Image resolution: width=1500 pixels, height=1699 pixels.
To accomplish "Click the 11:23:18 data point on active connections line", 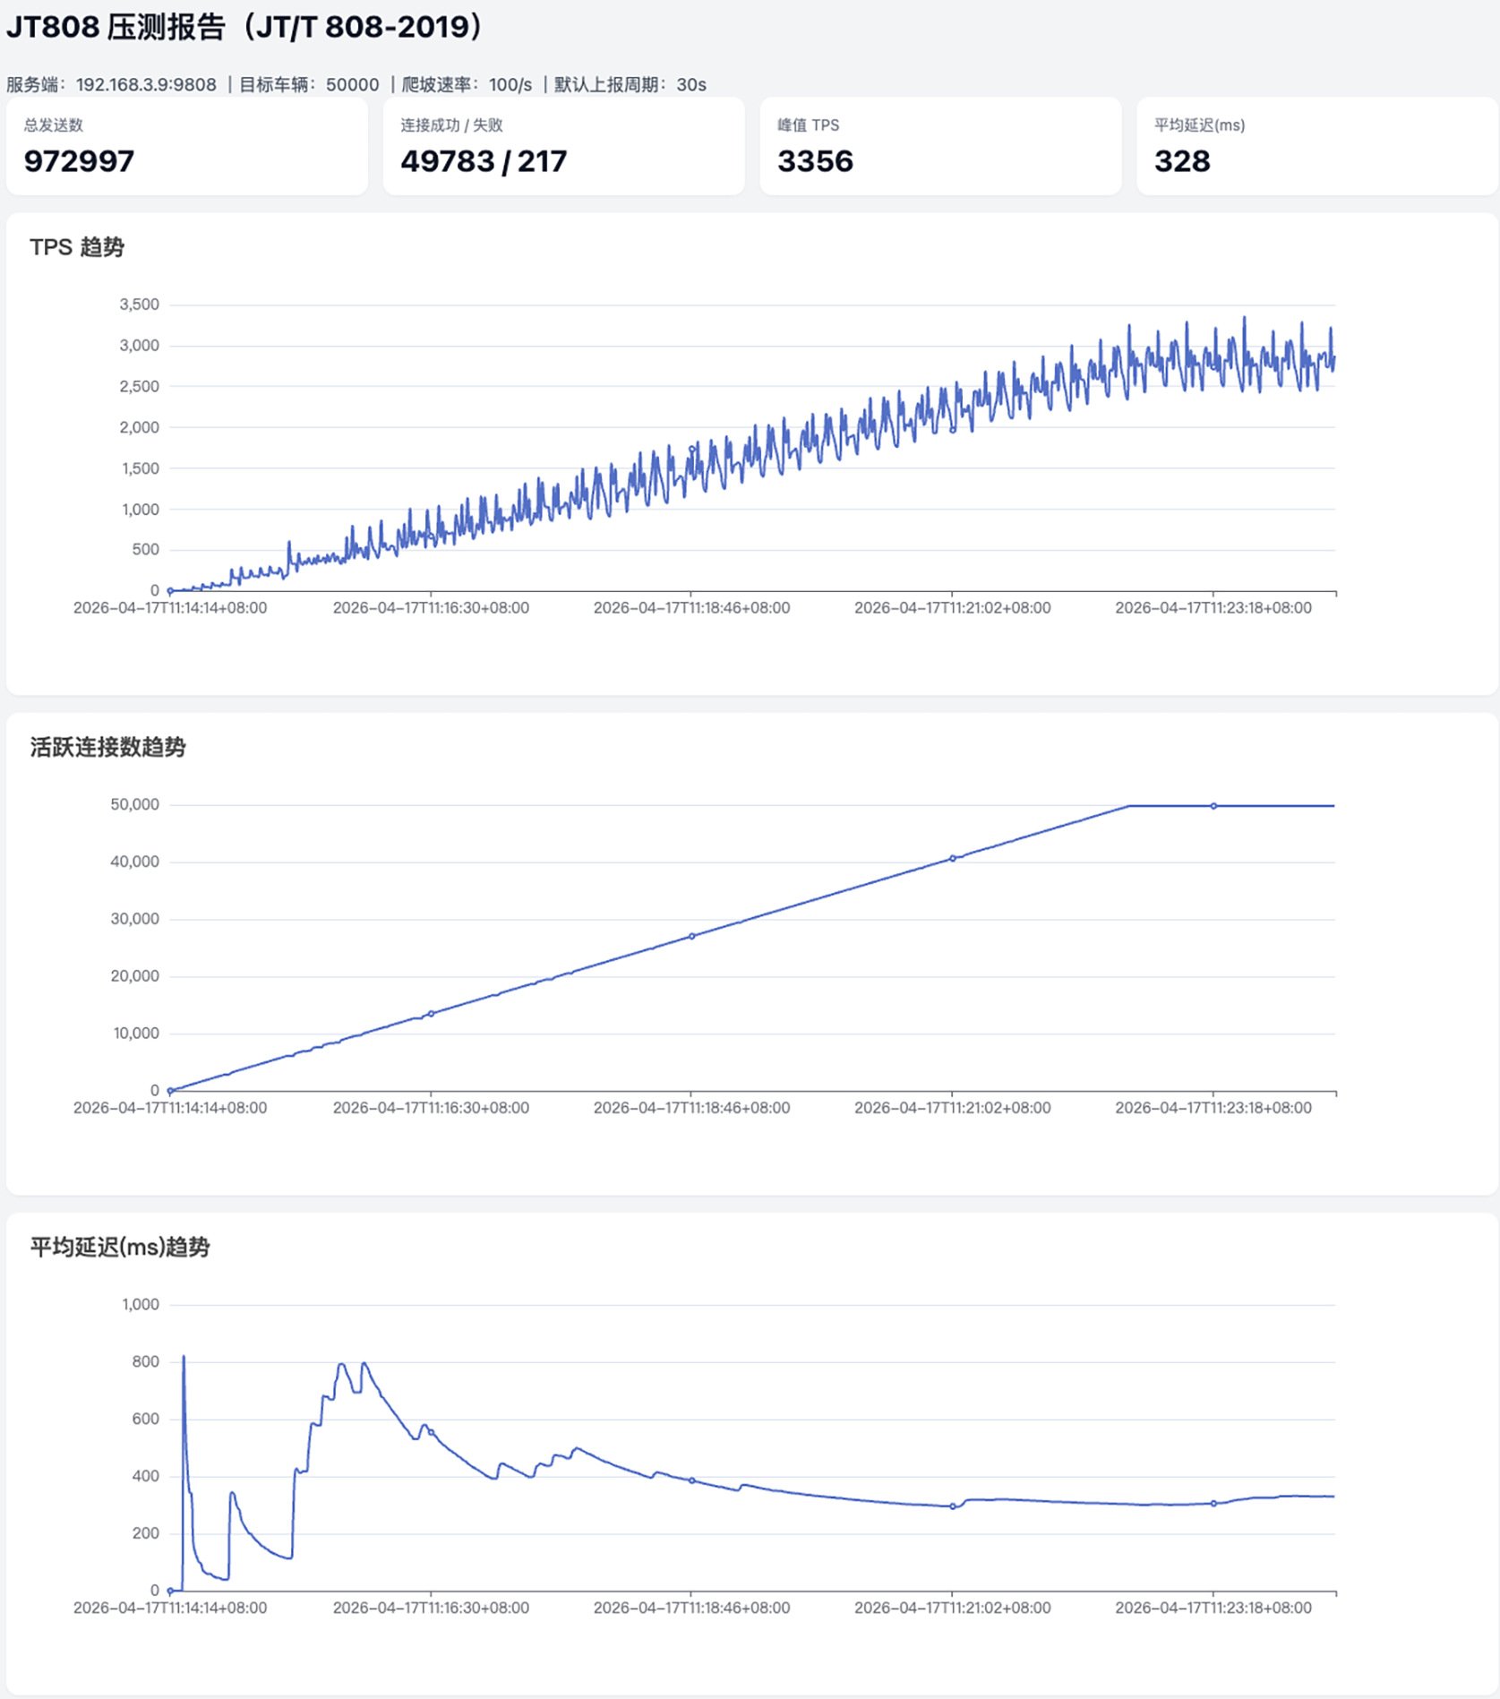I will click(1213, 806).
